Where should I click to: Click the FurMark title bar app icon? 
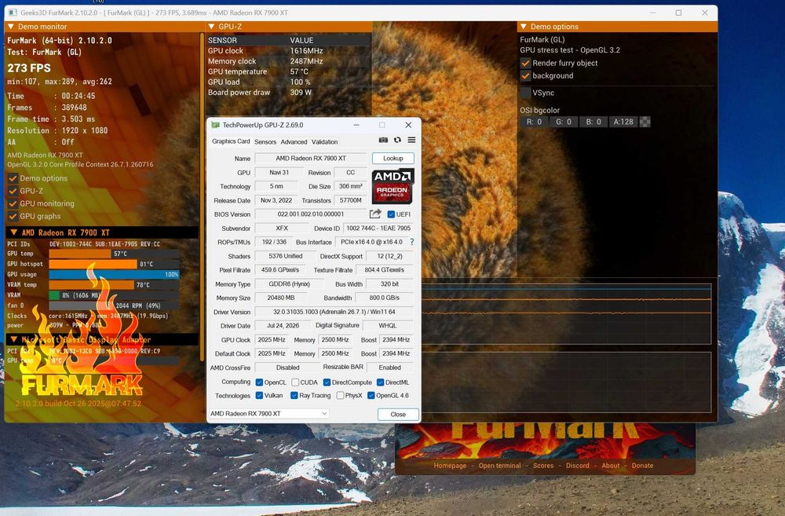point(13,13)
